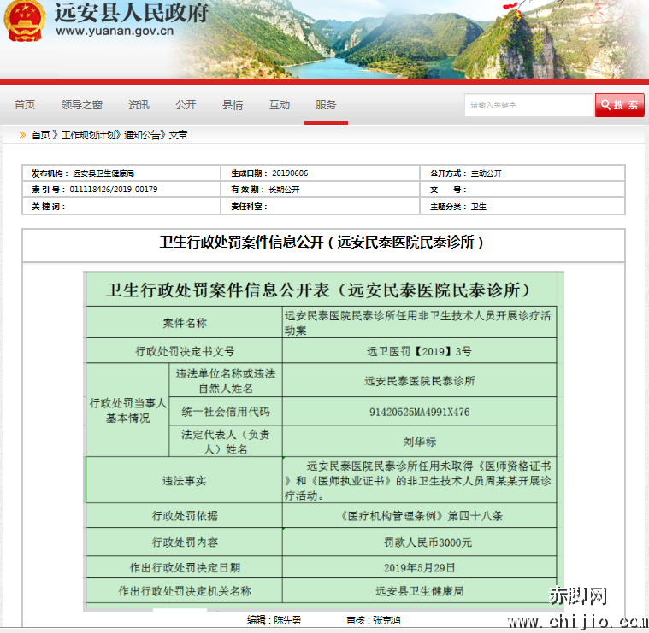Click the 统一社会信用代码 label cell
This screenshot has height=633, width=649.
pos(226,412)
